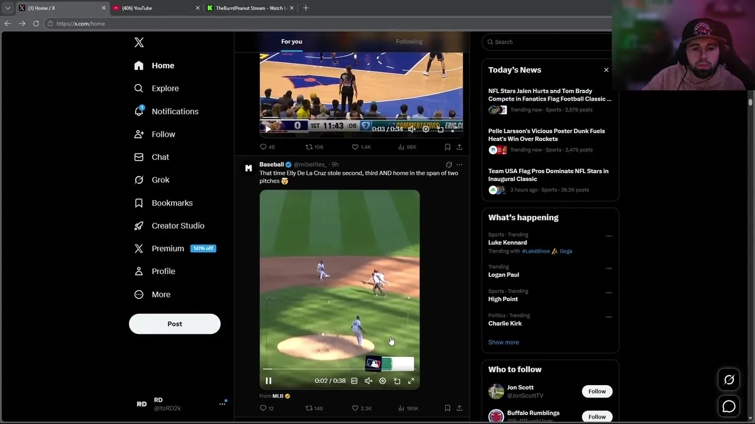Image resolution: width=755 pixels, height=424 pixels.
Task: Open options dots for Charlie Kirk trend
Action: 609,317
